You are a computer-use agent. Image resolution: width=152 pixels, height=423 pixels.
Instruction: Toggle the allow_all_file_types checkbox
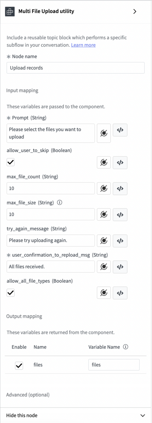[11, 293]
